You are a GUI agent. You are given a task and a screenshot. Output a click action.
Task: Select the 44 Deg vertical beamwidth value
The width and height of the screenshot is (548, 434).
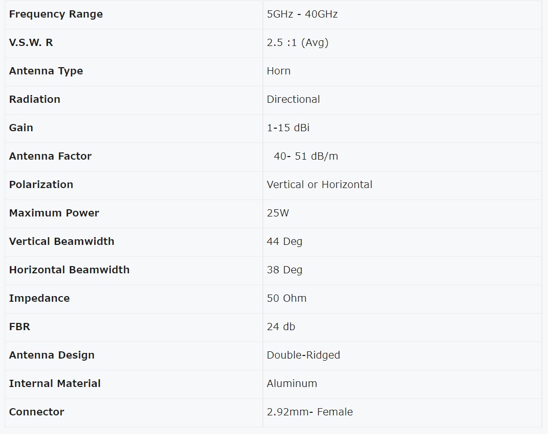pos(285,242)
